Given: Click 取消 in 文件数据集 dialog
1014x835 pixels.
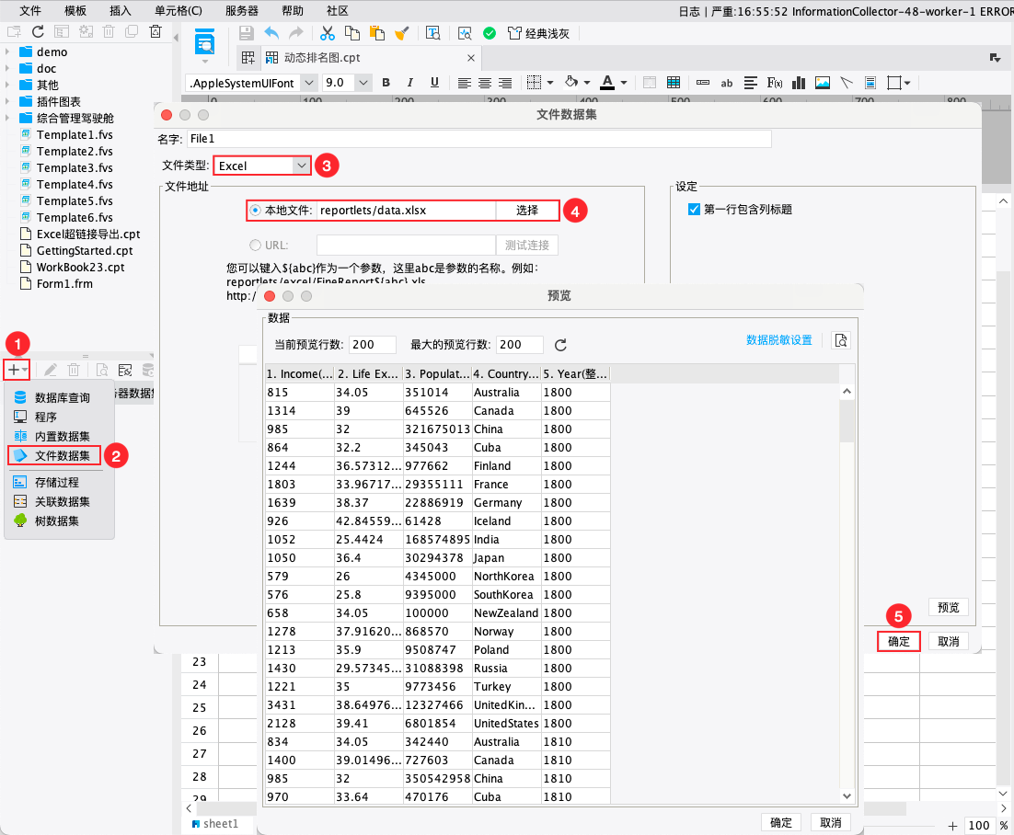Looking at the screenshot, I should 949,642.
